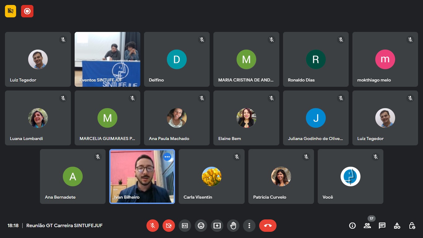Click the yellow captions-off icon at top left

[x=11, y=11]
